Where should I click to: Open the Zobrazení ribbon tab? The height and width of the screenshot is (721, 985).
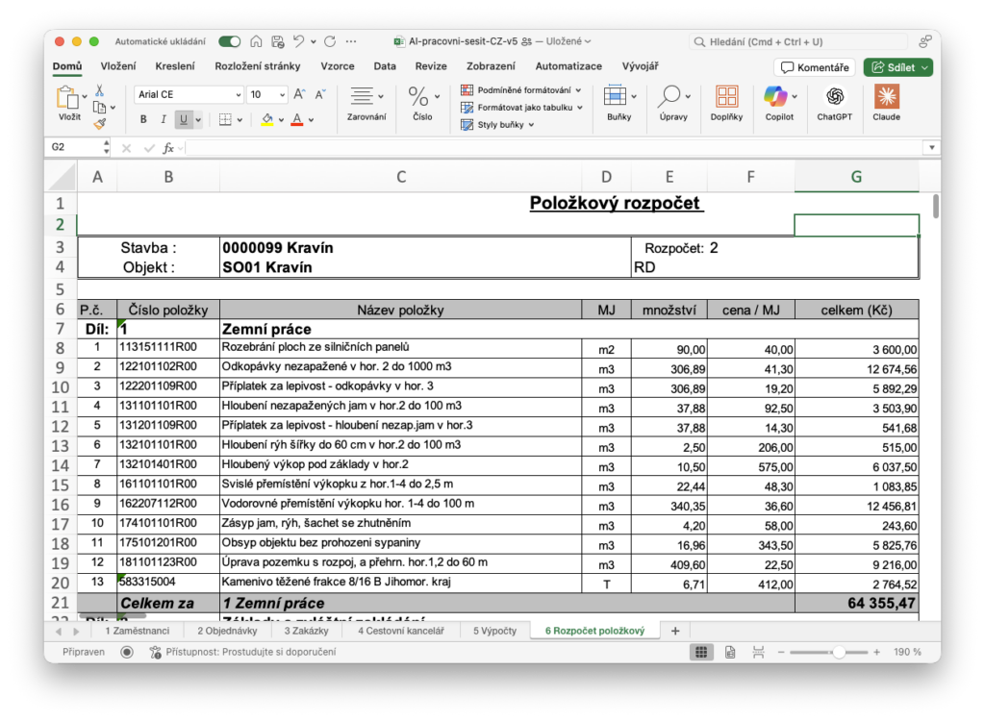point(491,66)
